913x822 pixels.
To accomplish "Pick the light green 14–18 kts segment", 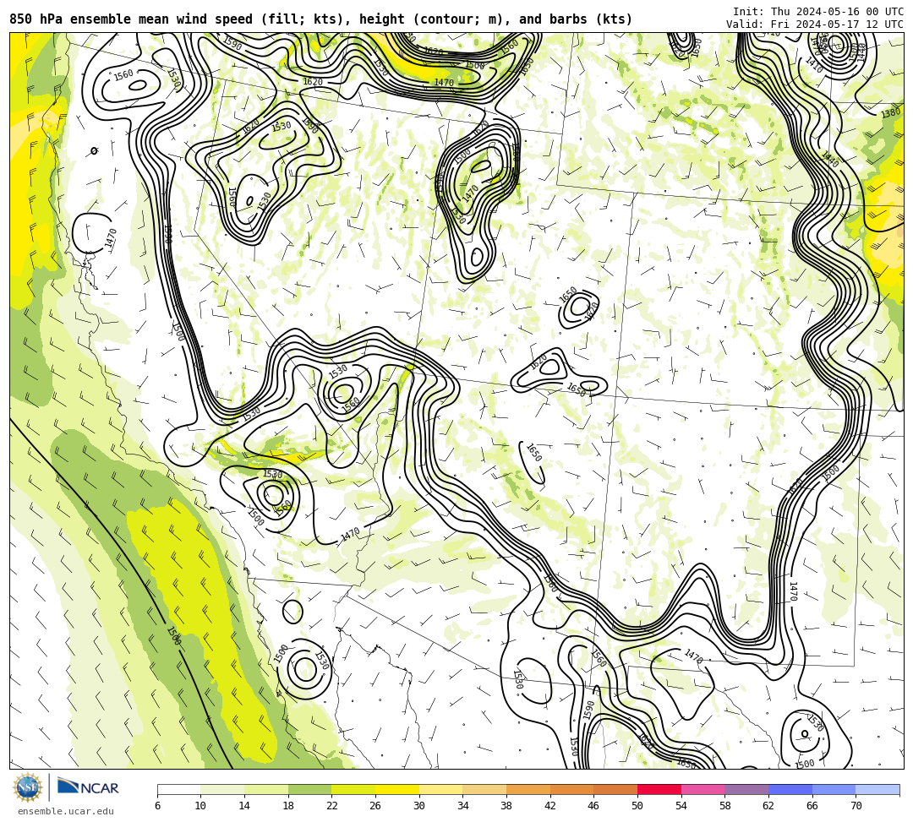I will click(x=266, y=789).
